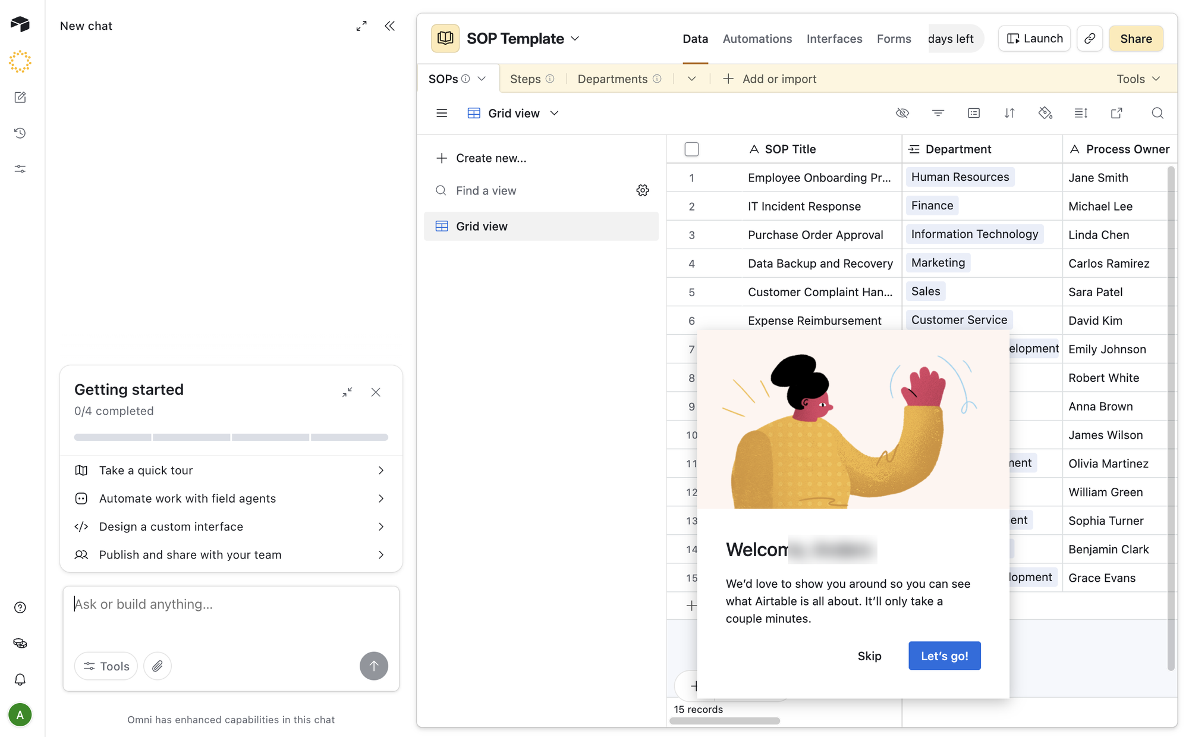
Task: Expand the chat panel to full size
Action: click(x=361, y=26)
